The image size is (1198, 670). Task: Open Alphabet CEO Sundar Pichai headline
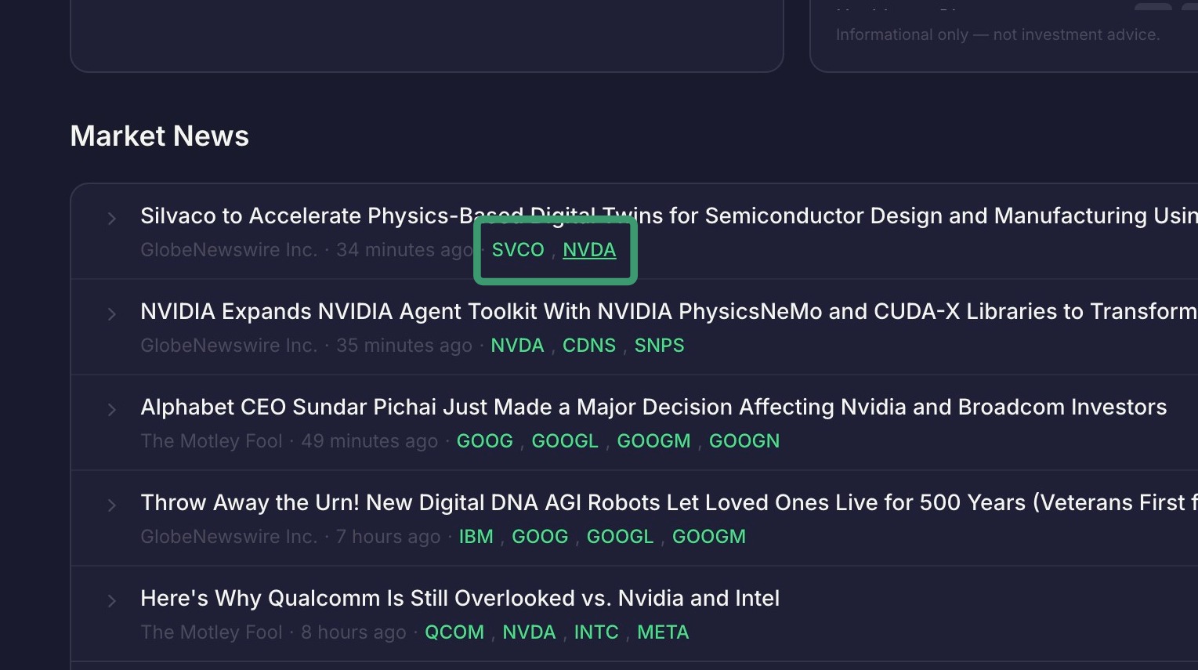coord(653,407)
